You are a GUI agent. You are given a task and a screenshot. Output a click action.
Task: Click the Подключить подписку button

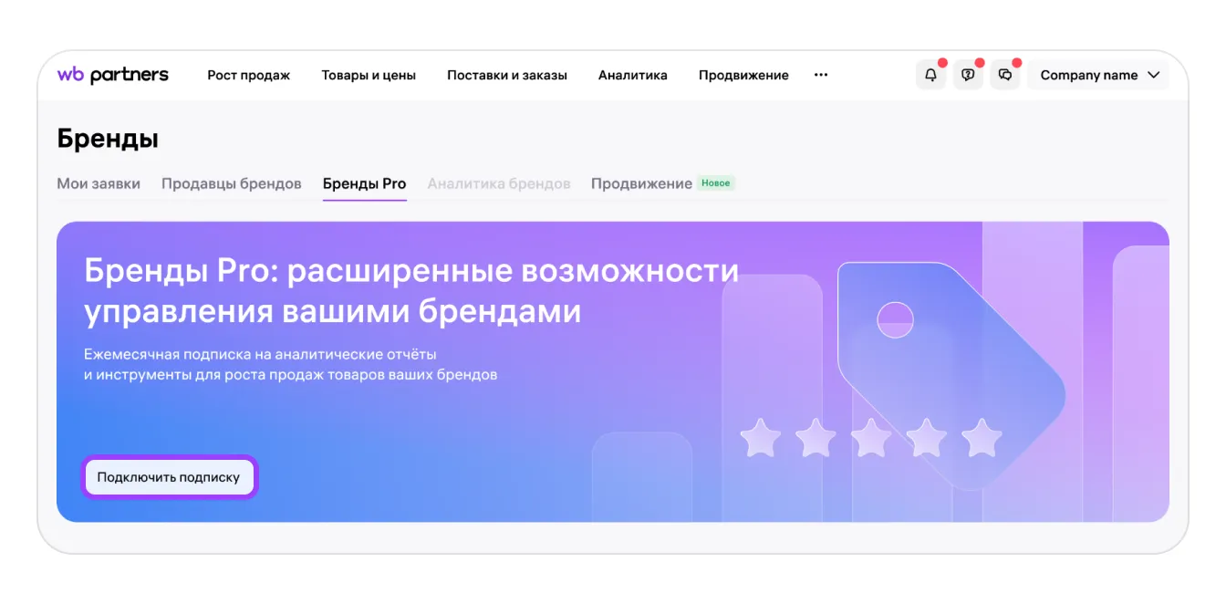[169, 477]
